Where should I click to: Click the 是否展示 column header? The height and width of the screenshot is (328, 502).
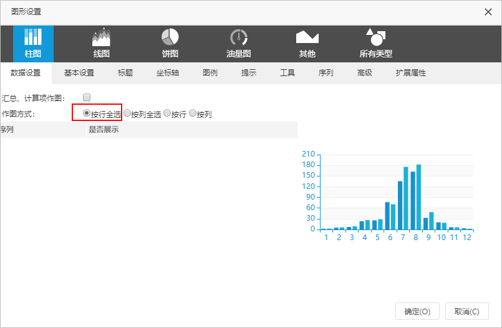(x=192, y=130)
